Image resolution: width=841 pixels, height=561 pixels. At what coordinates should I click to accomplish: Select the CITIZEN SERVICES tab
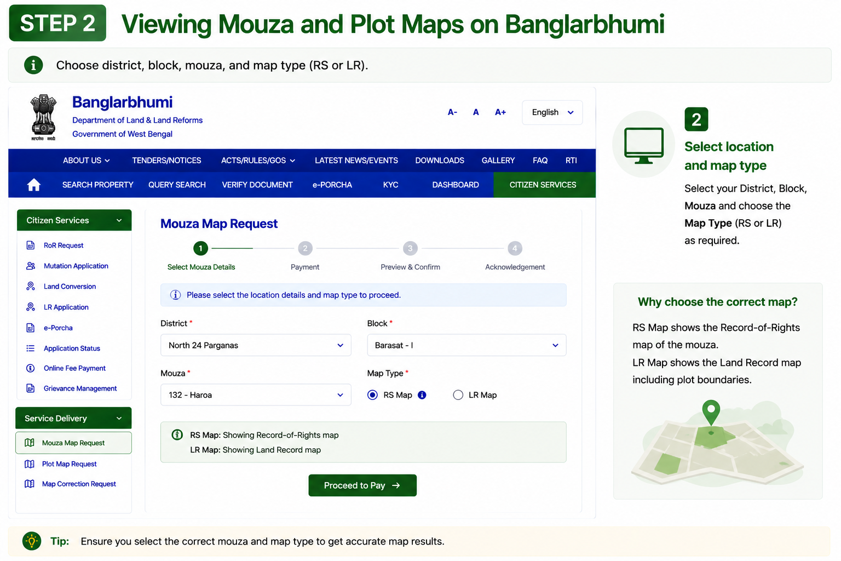(x=544, y=185)
